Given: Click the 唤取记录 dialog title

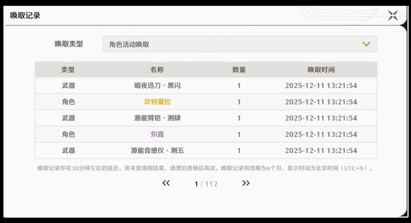Looking at the screenshot, I should coord(25,15).
